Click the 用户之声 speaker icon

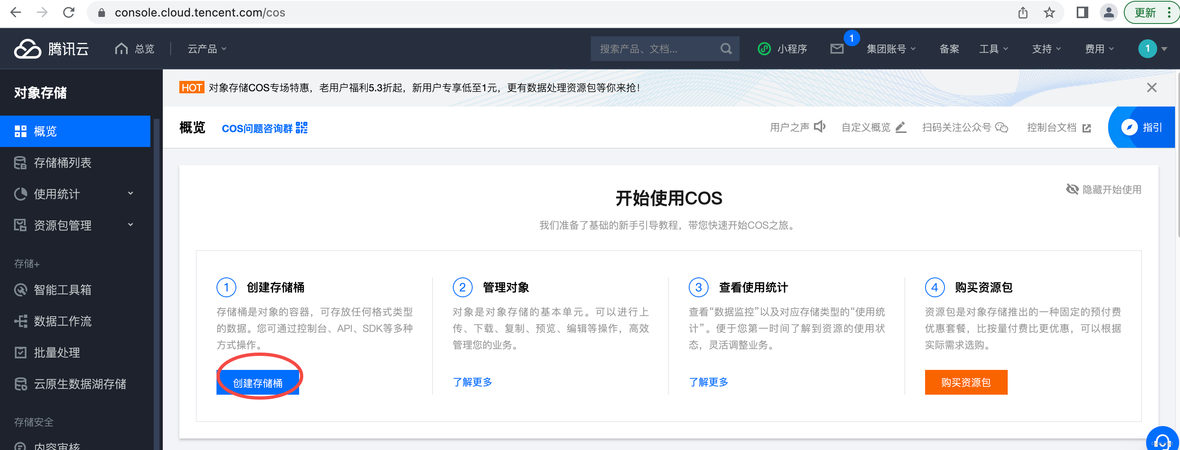click(x=819, y=127)
